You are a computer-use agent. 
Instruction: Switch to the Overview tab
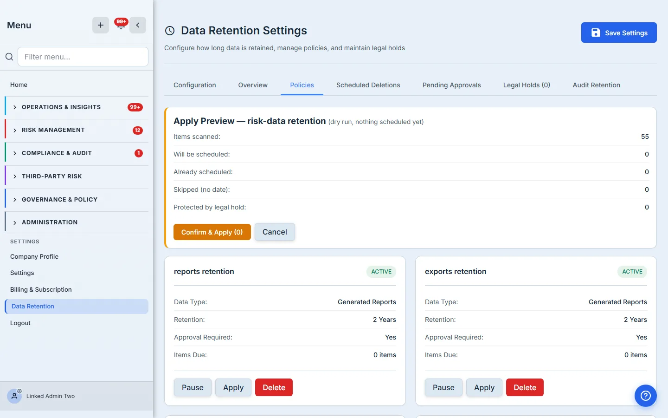[253, 85]
